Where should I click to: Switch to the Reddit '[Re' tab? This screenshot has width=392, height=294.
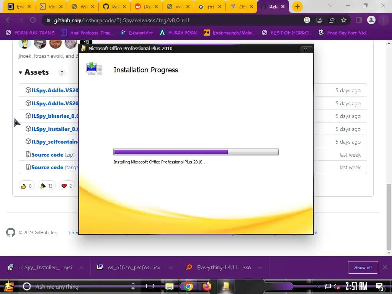pos(146,7)
